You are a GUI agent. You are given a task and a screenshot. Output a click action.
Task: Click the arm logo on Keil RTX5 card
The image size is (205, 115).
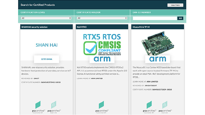[x=102, y=59]
